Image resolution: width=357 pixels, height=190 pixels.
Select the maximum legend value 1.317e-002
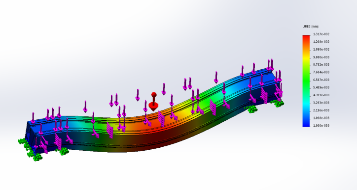tap(321, 34)
